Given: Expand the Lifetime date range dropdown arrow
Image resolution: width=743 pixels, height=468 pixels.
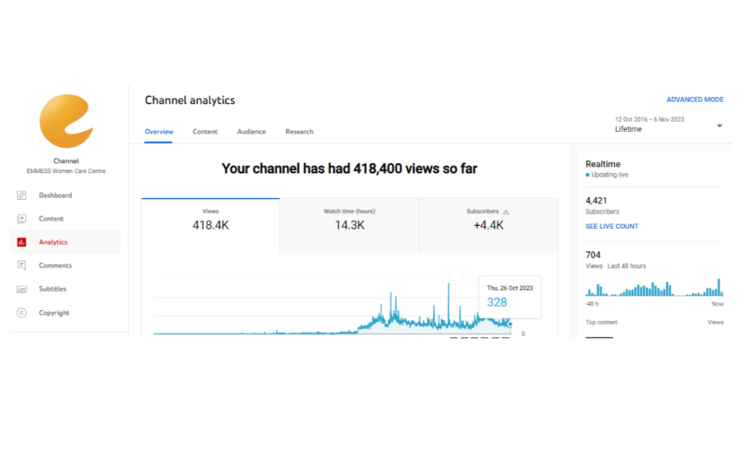Looking at the screenshot, I should point(719,125).
